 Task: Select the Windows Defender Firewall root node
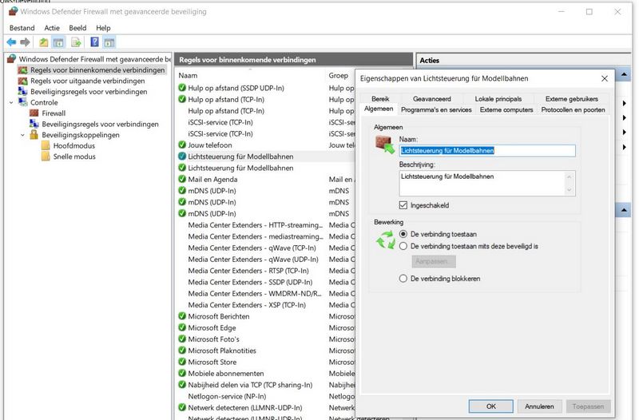[94, 59]
